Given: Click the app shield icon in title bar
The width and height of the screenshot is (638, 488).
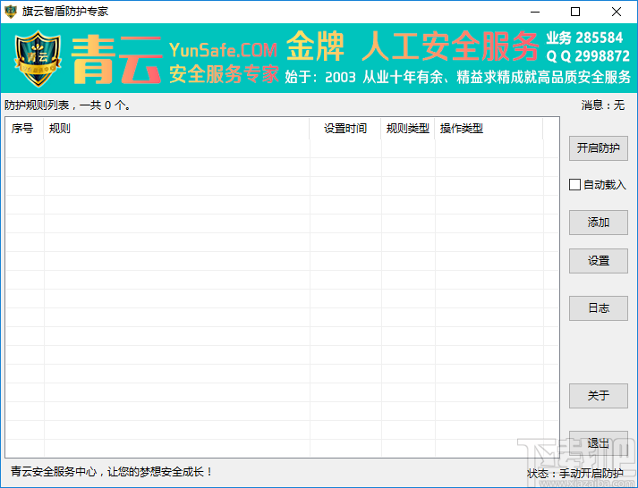Looking at the screenshot, I should click(11, 12).
